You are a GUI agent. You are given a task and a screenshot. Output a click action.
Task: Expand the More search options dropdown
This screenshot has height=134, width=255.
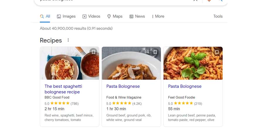coord(158,16)
